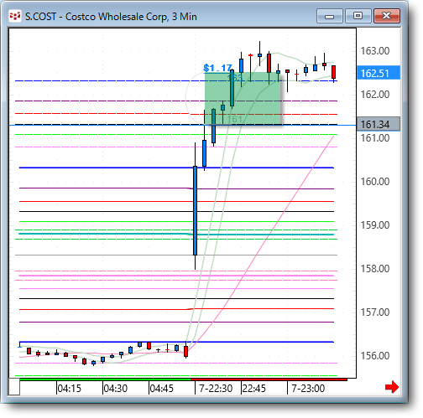Maximize the S.COST chart window
423x418 pixels.
pyautogui.click(x=358, y=16)
